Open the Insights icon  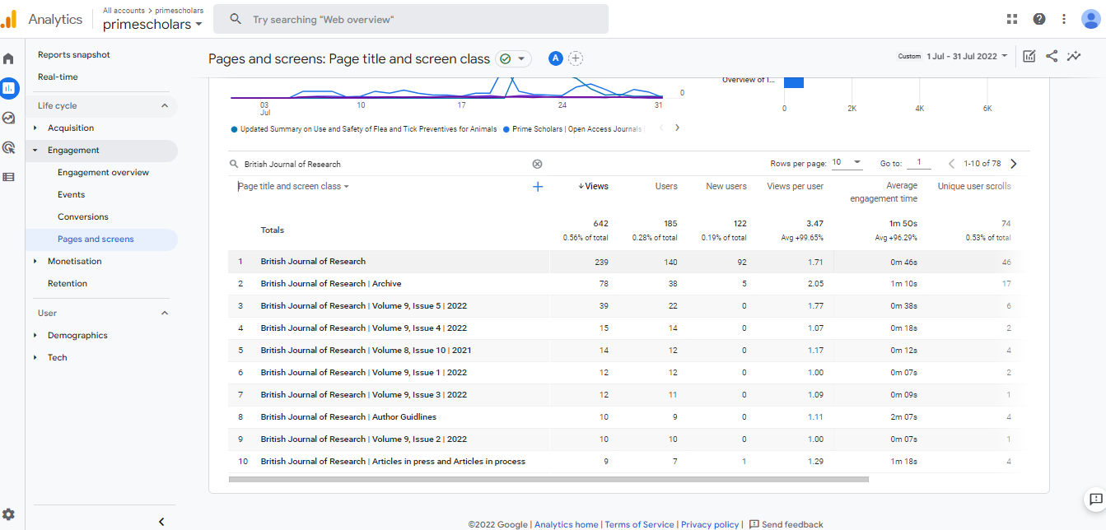pos(1074,56)
